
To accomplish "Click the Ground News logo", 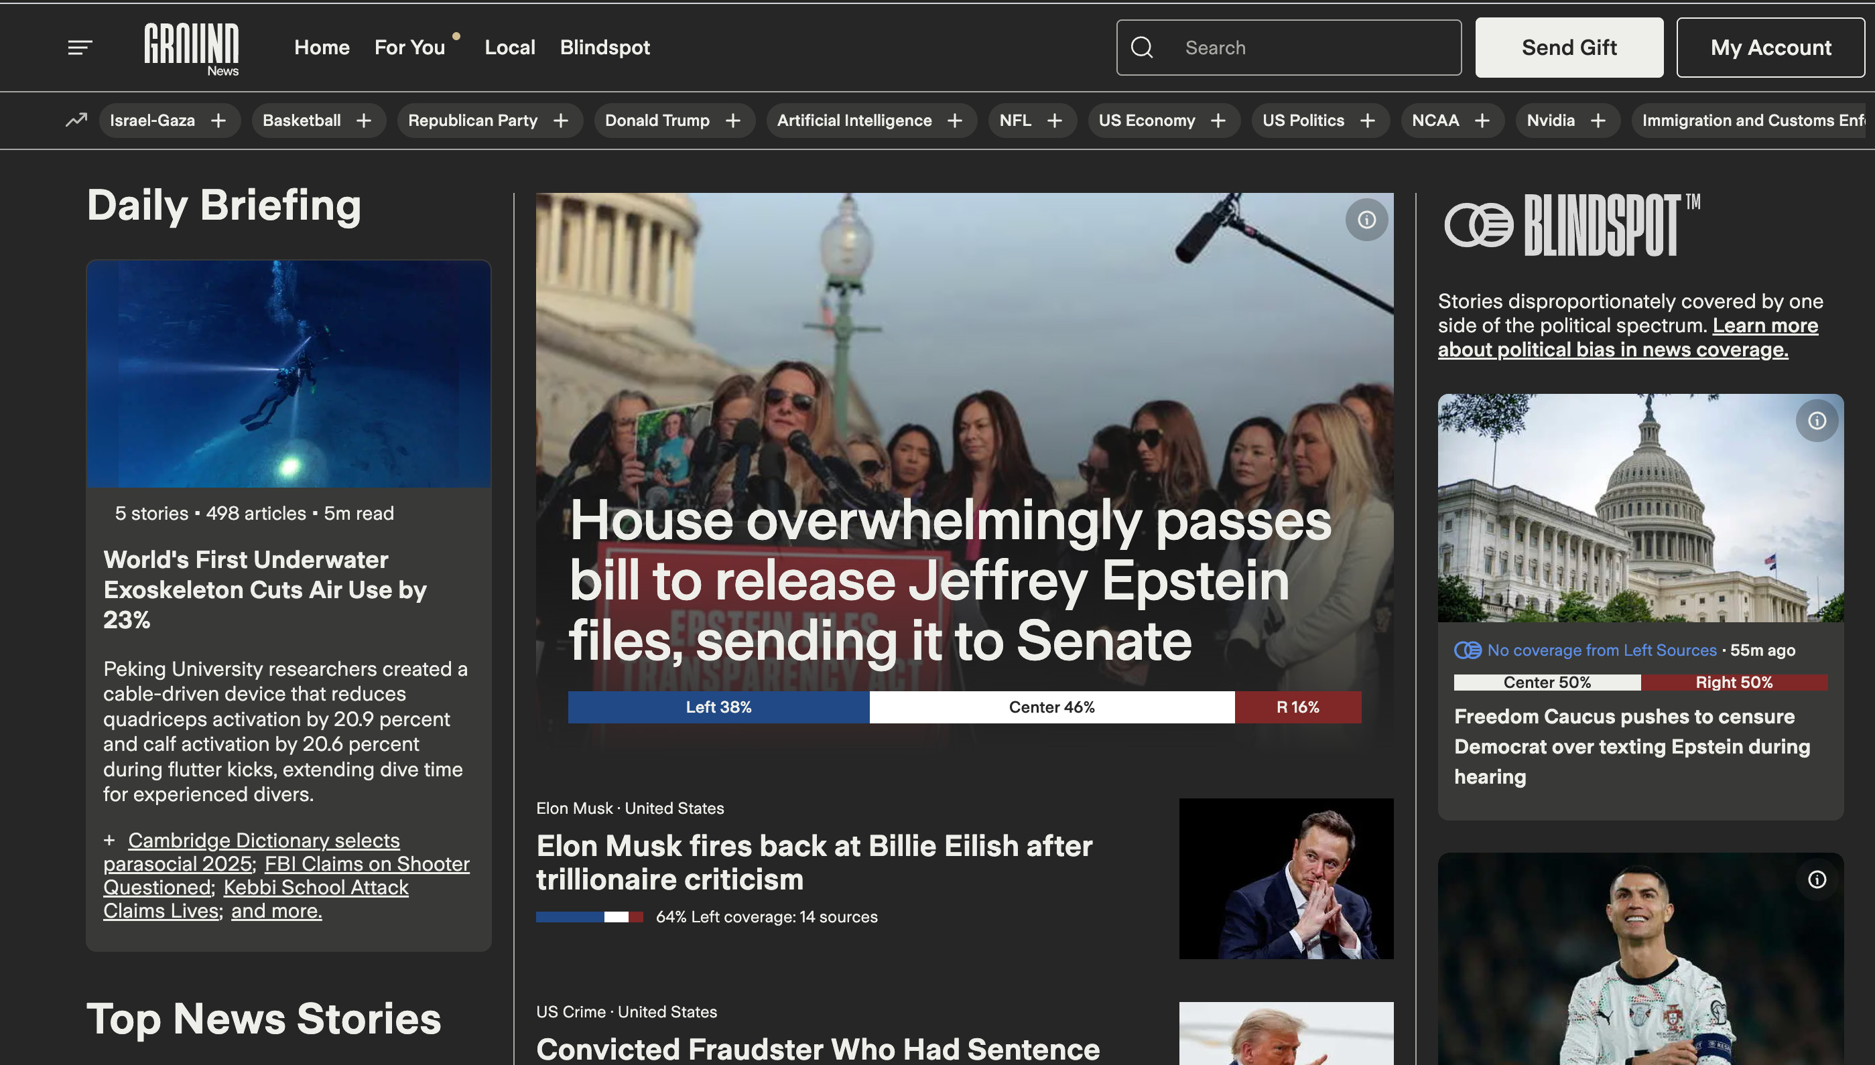I will coord(192,48).
